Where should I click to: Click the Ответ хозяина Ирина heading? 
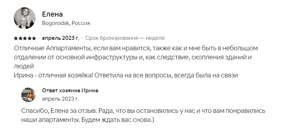(70, 90)
